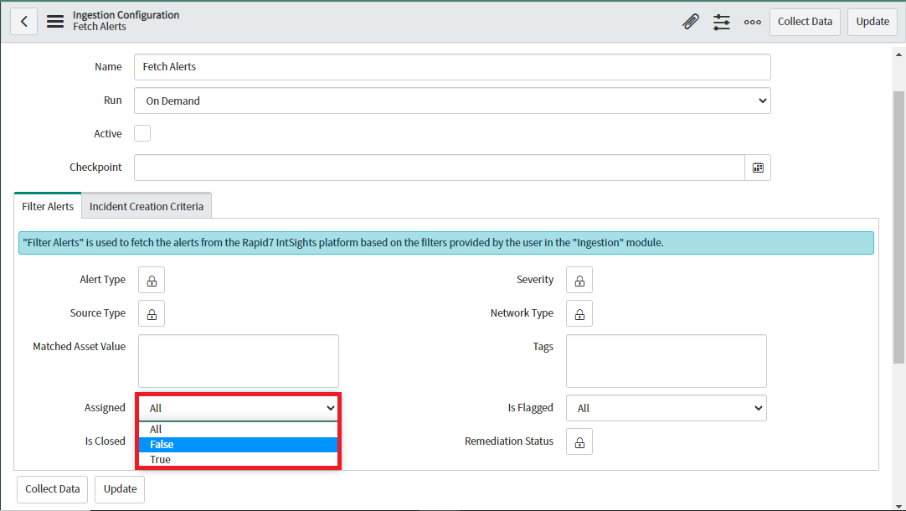906x511 pixels.
Task: Expand the Is Flagged dropdown
Action: (666, 408)
